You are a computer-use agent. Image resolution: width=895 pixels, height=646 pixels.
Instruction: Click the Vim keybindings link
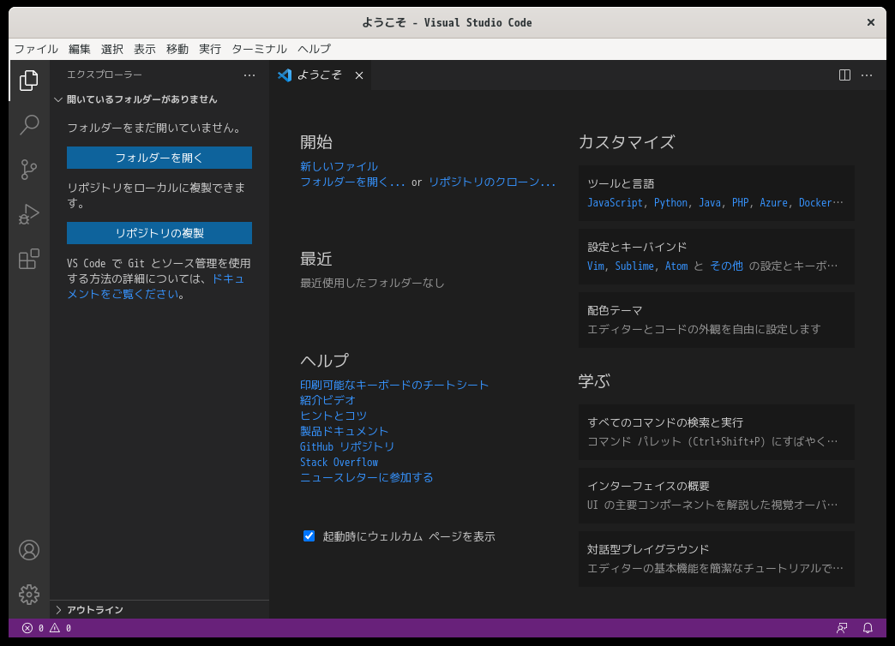tap(595, 266)
